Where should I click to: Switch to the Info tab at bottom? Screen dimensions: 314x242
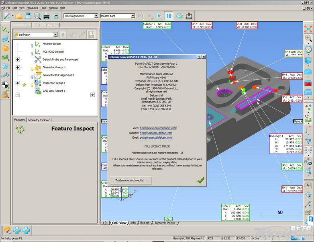(133, 223)
